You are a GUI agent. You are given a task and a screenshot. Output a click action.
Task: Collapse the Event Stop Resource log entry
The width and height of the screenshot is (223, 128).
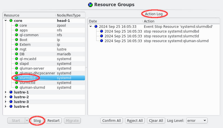[91, 27]
